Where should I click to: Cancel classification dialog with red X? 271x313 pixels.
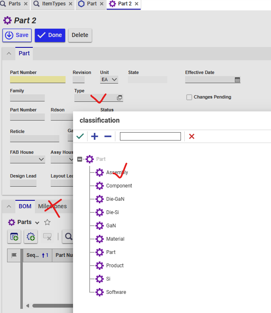(192, 136)
